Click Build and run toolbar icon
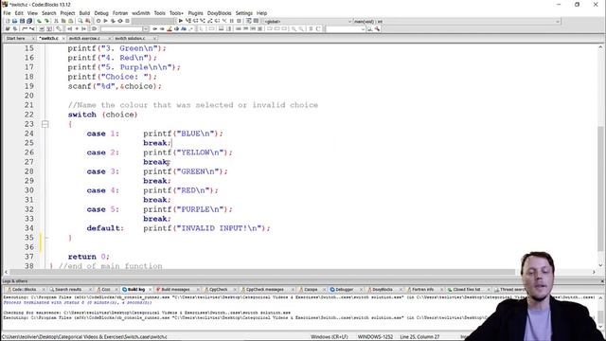Image resolution: width=606 pixels, height=341 pixels. [113, 21]
